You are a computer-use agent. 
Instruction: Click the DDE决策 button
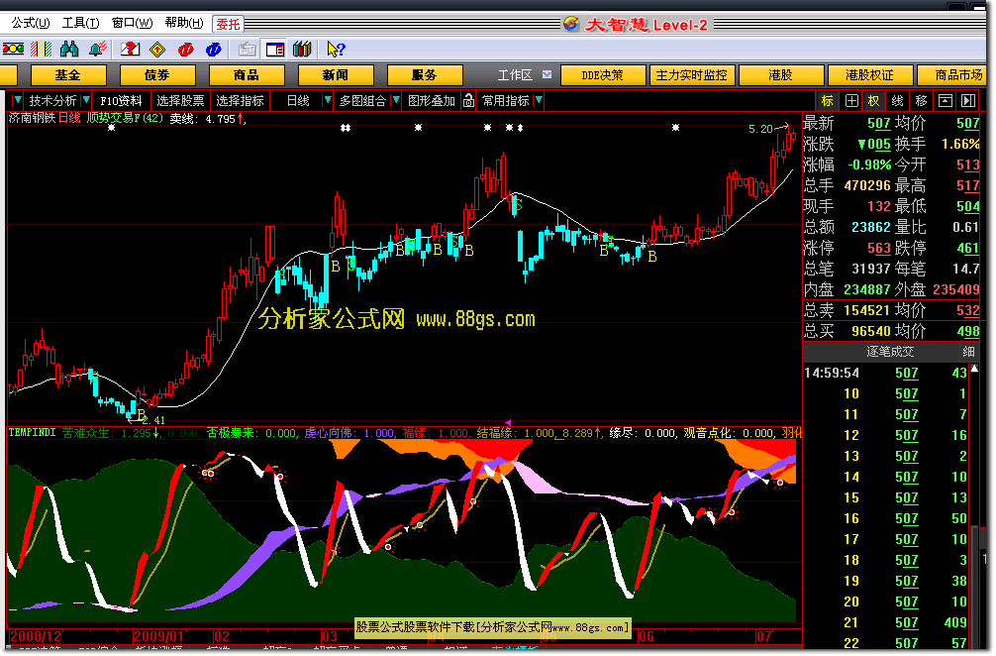(603, 75)
